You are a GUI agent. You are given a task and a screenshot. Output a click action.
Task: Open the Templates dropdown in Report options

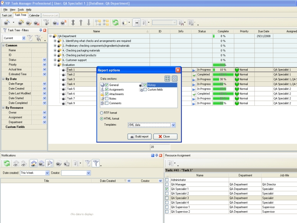[x=173, y=125]
